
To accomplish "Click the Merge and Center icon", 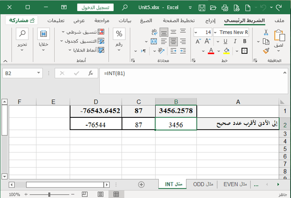I will point(154,41).
